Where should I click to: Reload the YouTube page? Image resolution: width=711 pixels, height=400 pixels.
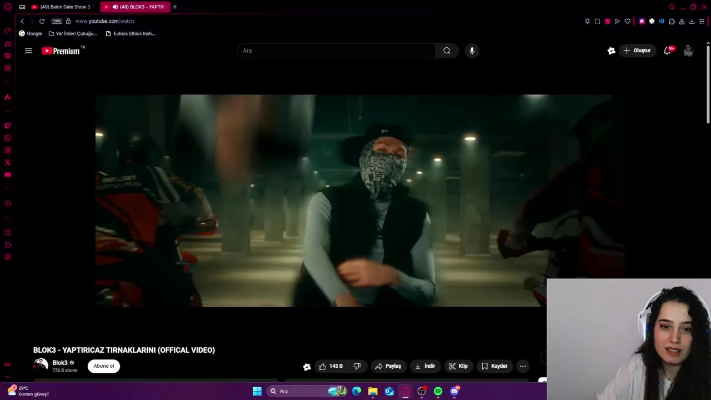pyautogui.click(x=42, y=21)
